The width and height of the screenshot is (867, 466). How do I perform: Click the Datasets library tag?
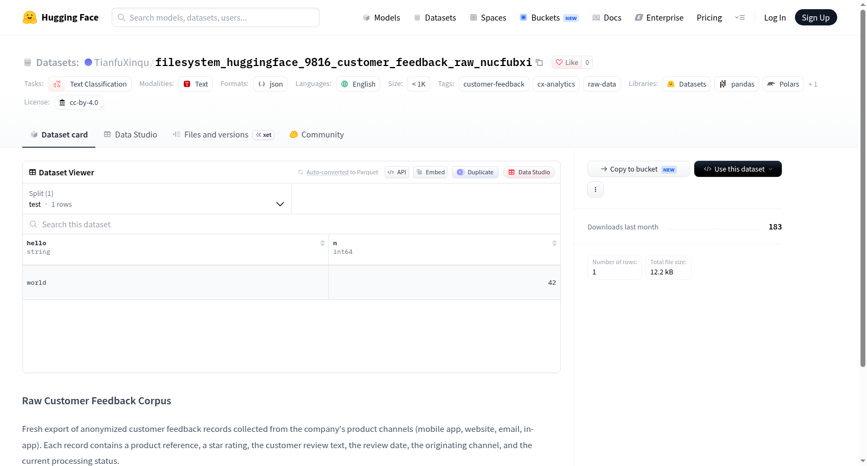point(687,84)
